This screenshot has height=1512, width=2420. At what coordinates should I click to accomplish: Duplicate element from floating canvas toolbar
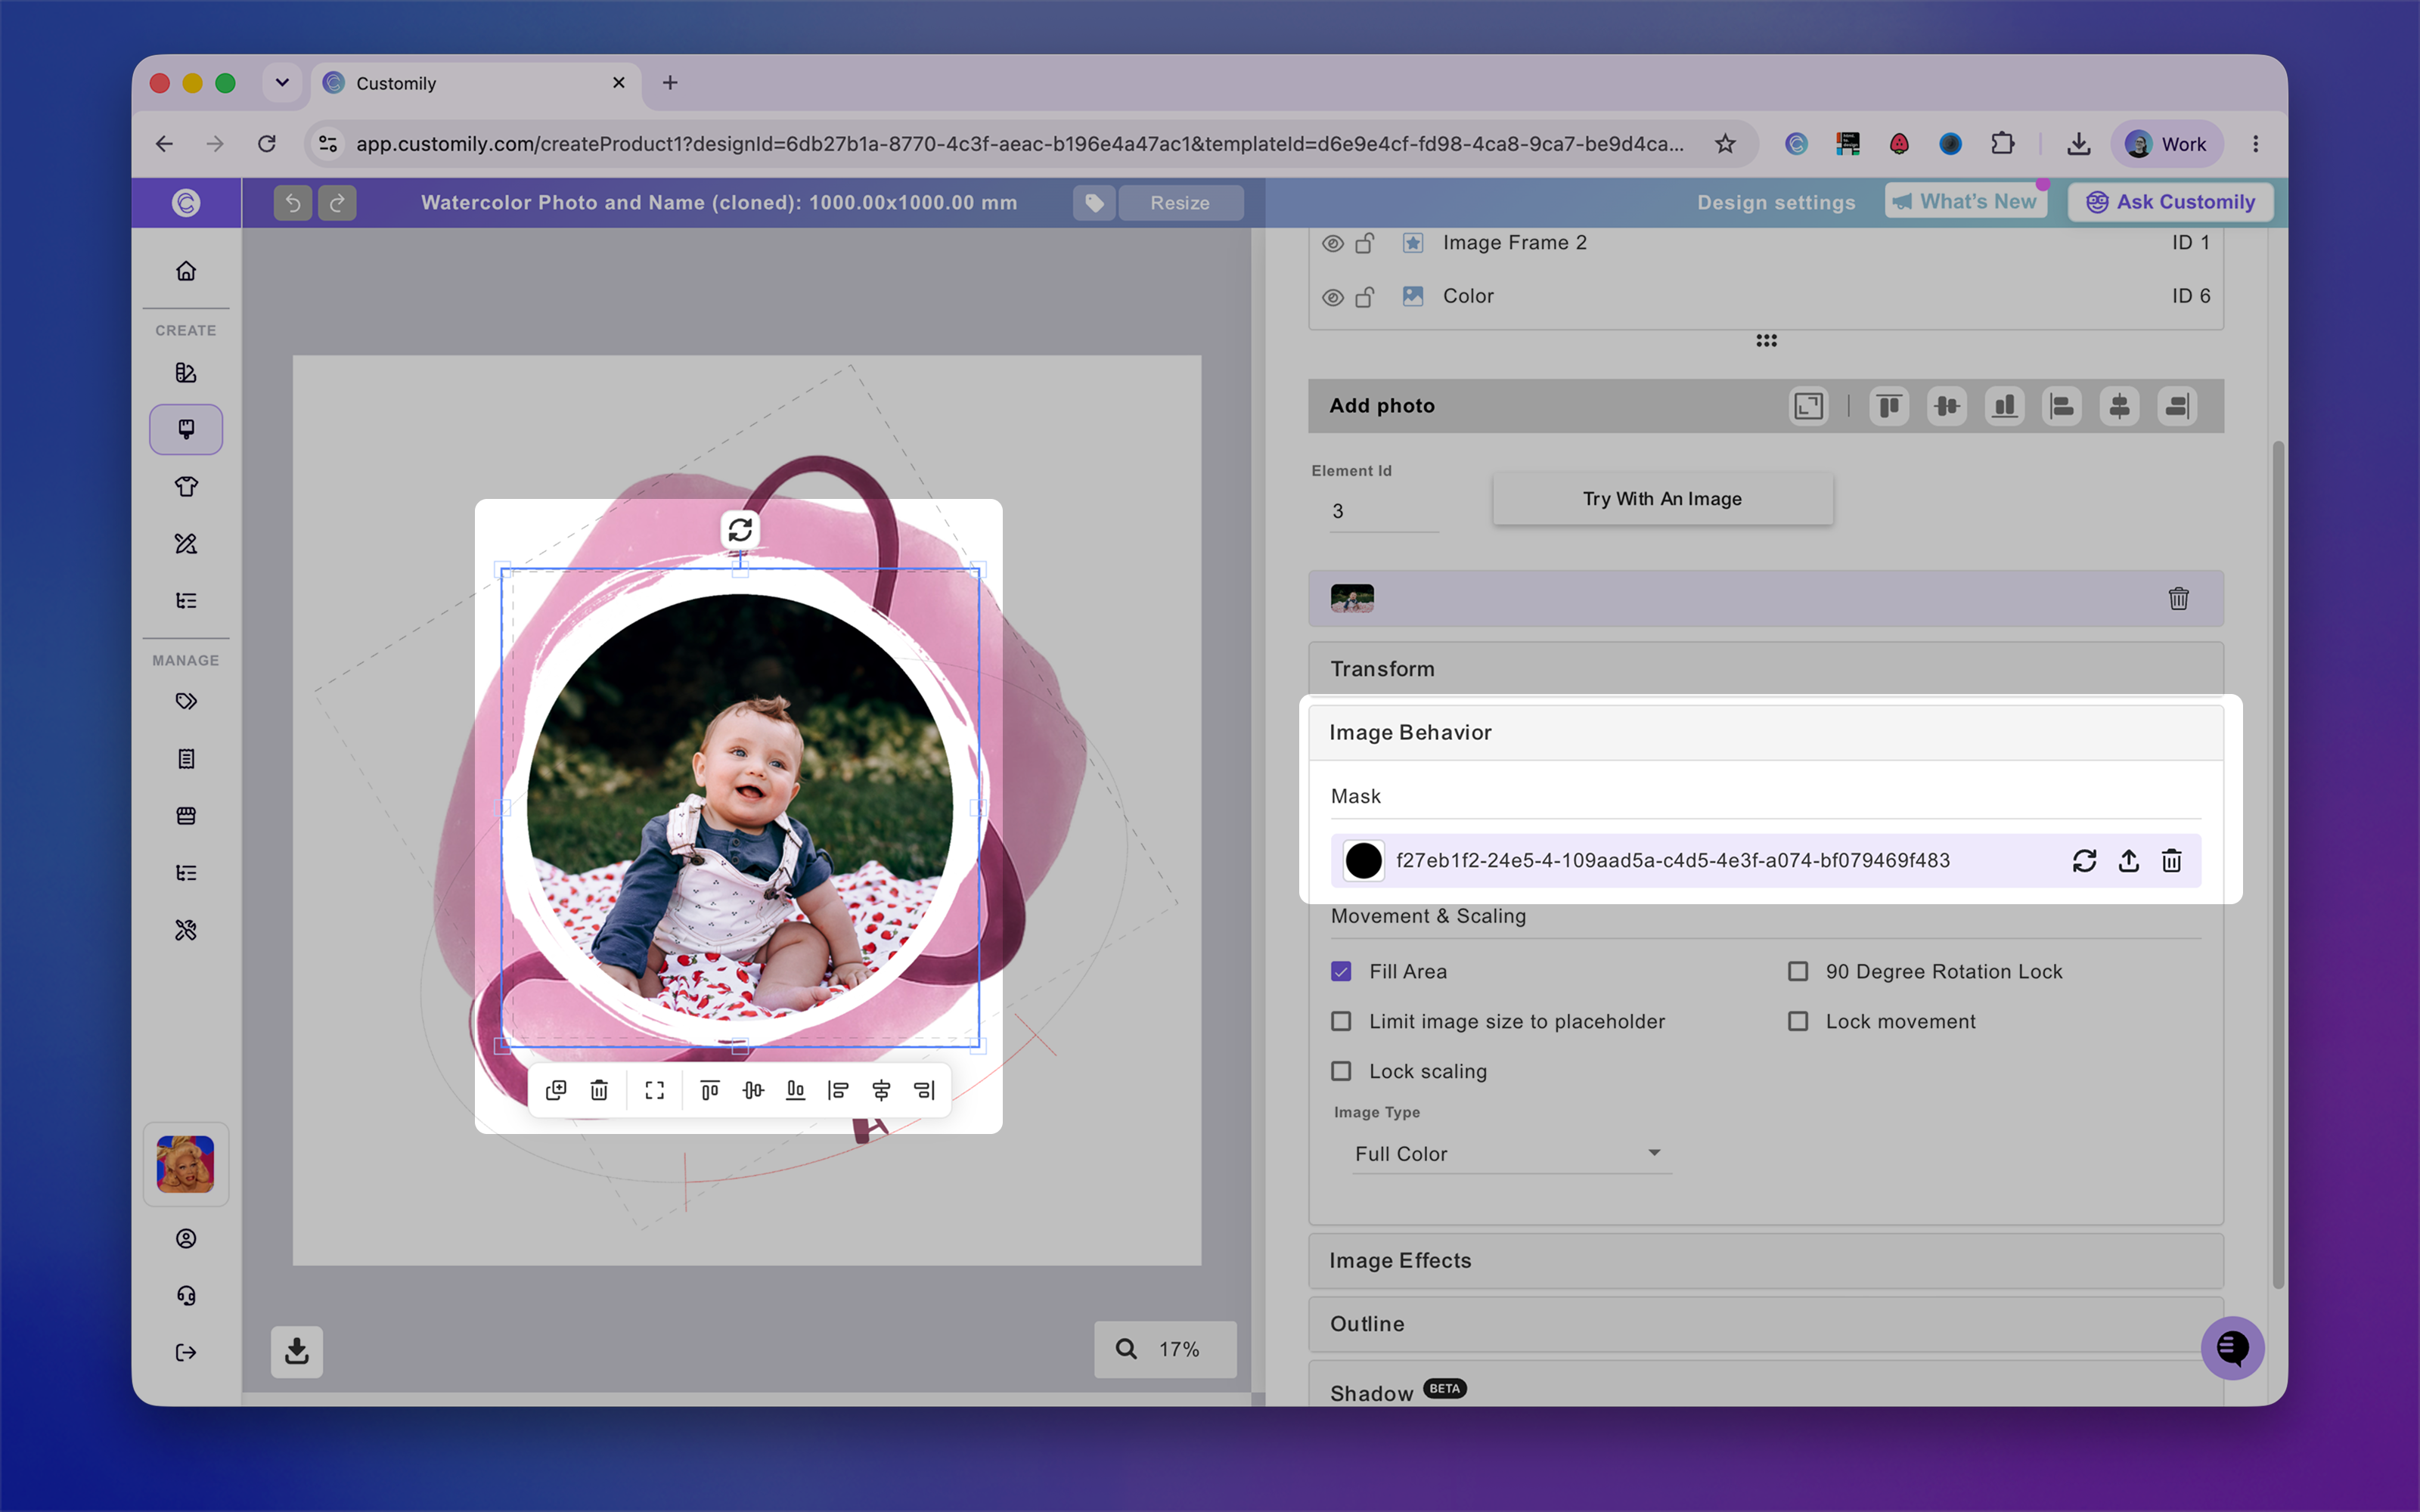click(556, 1089)
